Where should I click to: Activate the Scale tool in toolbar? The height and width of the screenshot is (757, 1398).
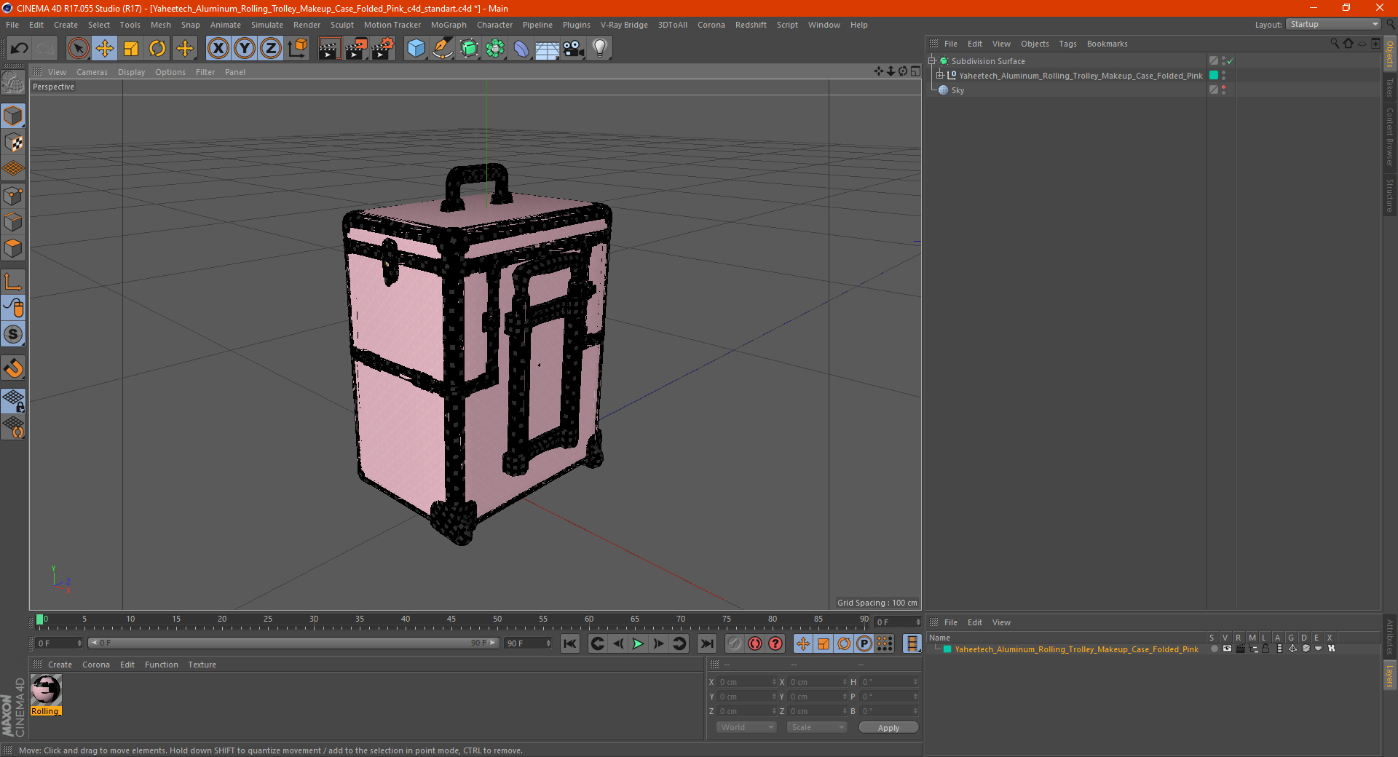(131, 49)
